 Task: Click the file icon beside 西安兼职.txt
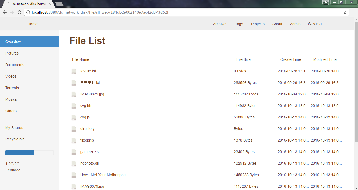pyautogui.click(x=74, y=83)
